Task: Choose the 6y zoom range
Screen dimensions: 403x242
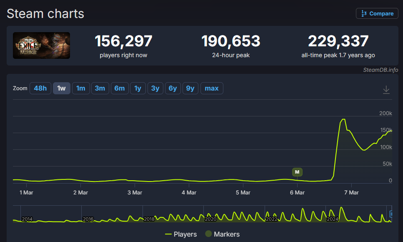Action: pos(173,88)
